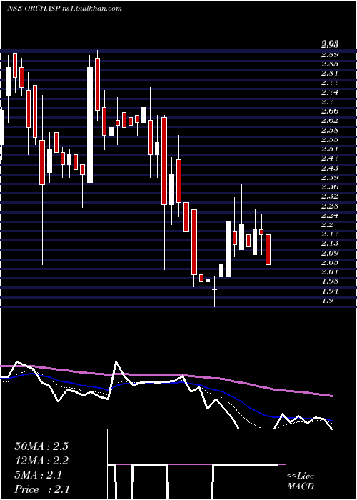
Task: Click the 2.81 price axis label
Action: [330, 74]
